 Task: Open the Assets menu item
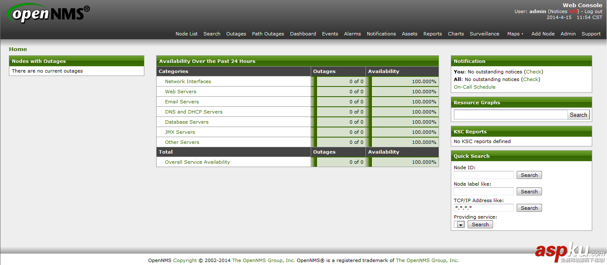[x=409, y=34]
